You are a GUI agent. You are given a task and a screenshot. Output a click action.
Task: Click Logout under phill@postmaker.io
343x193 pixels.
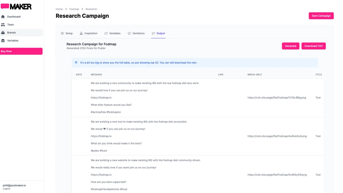[7, 188]
